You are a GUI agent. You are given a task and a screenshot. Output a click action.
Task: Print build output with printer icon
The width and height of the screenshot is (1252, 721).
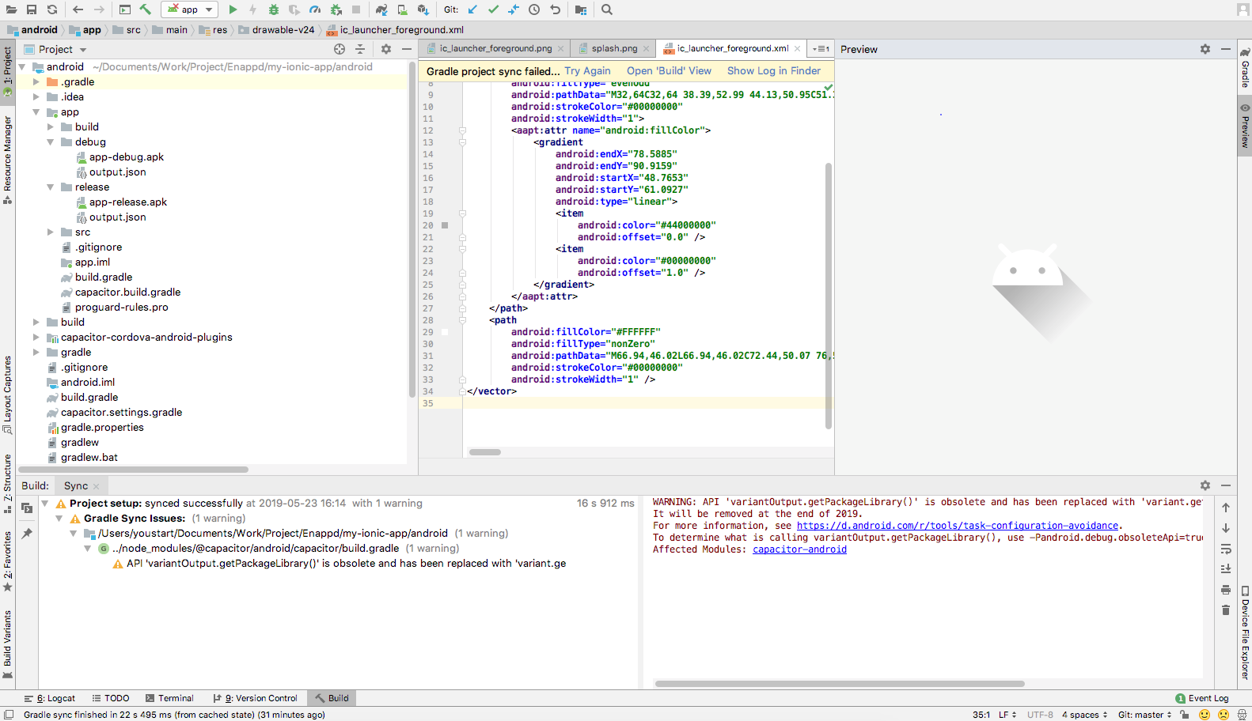click(1226, 589)
